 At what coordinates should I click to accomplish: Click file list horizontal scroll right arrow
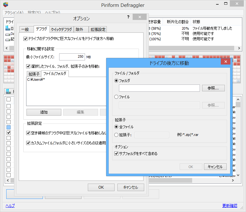tap(233, 181)
